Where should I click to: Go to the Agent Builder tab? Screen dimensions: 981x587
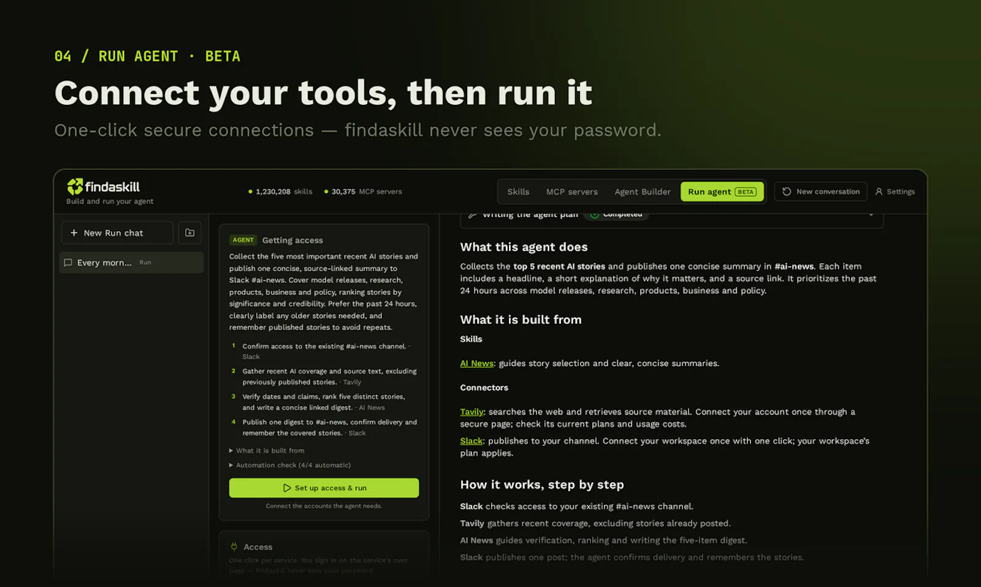643,191
